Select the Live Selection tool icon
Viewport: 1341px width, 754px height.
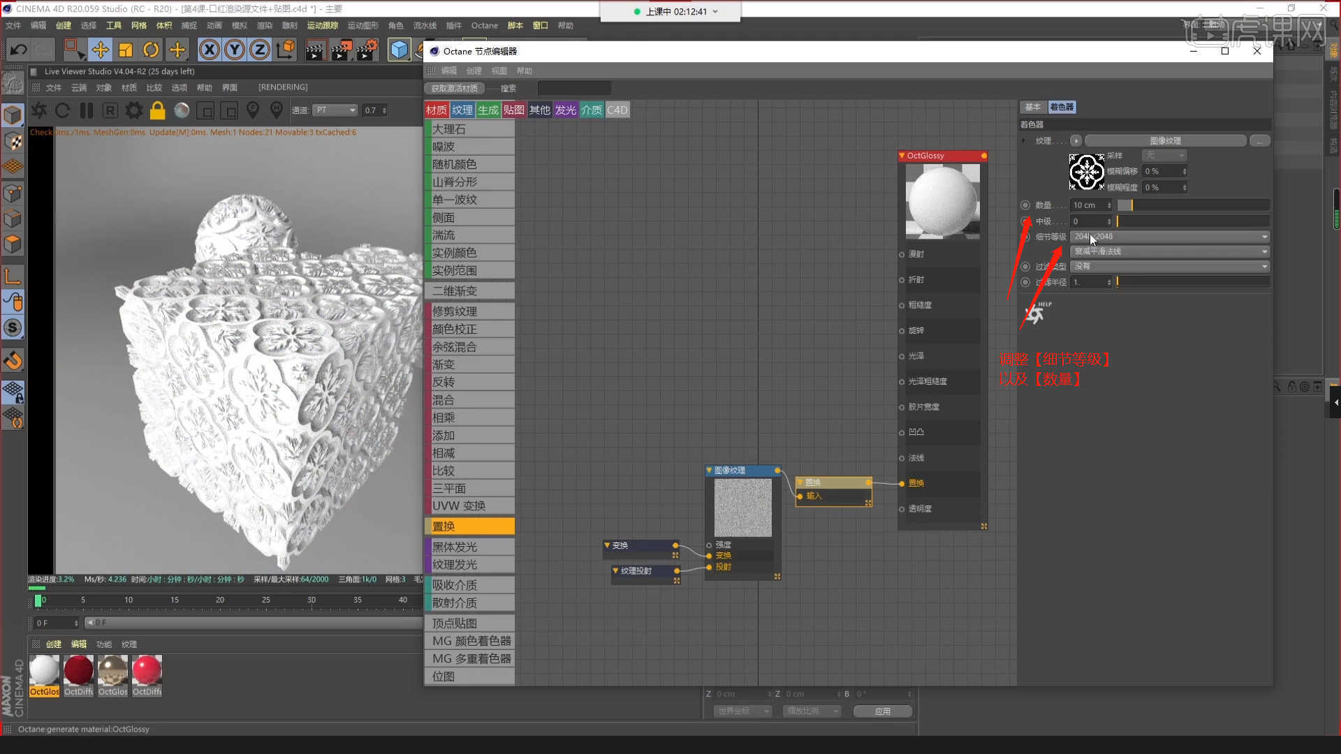[x=73, y=50]
